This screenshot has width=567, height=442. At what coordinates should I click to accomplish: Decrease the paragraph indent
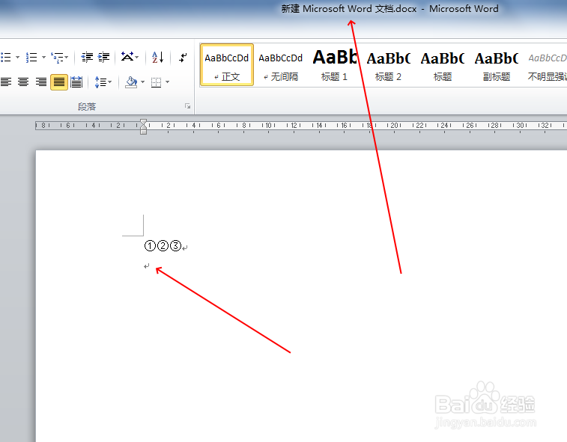tap(87, 57)
